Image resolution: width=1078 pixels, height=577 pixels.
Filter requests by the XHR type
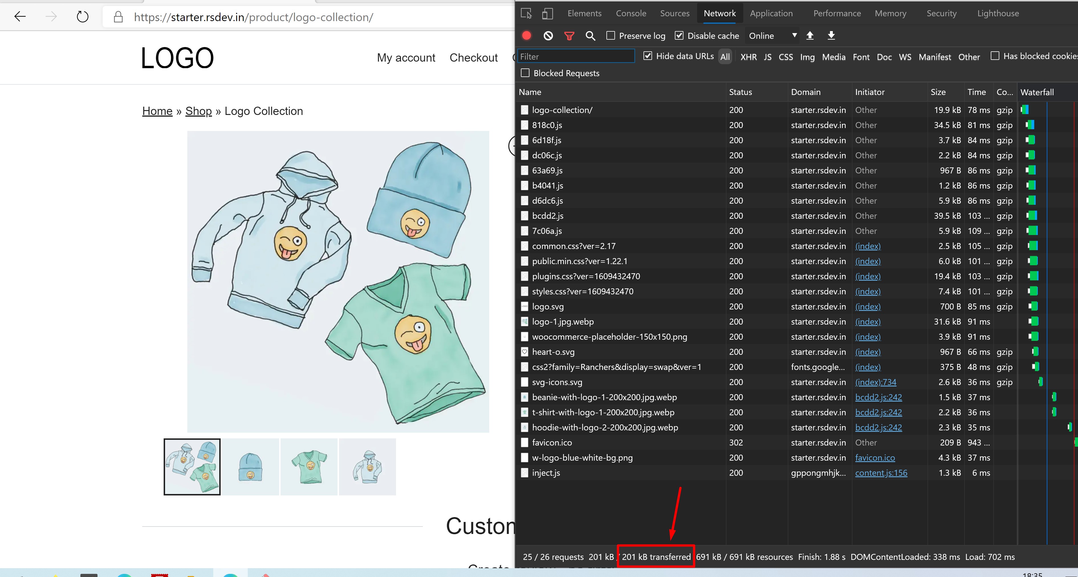(x=748, y=57)
